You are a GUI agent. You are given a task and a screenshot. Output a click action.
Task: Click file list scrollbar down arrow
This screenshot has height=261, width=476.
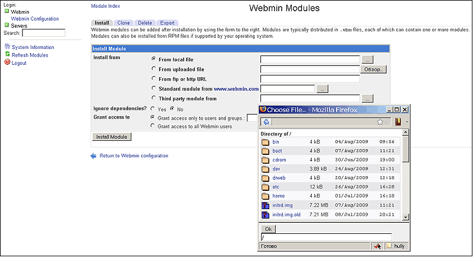coord(406,217)
